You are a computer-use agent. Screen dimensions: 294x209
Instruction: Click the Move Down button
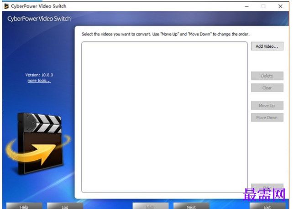click(x=267, y=117)
